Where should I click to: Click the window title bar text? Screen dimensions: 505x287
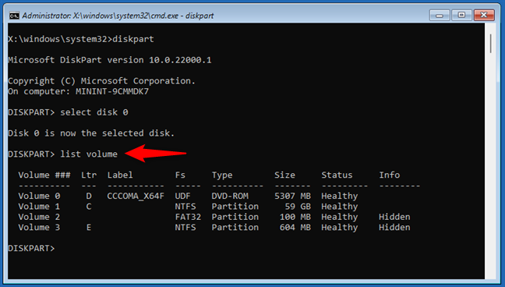pyautogui.click(x=118, y=16)
